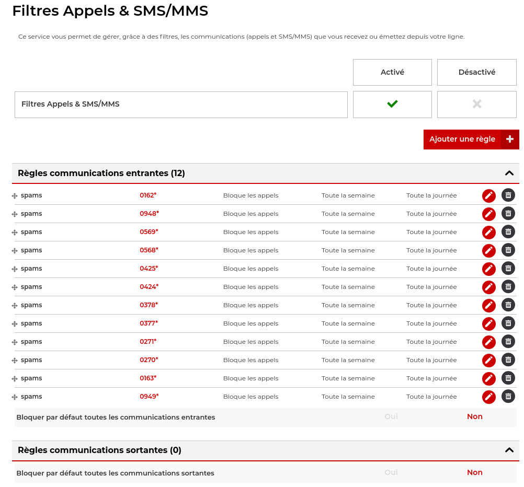The width and height of the screenshot is (524, 487).
Task: Delete the 0949* spam rule
Action: tap(508, 397)
